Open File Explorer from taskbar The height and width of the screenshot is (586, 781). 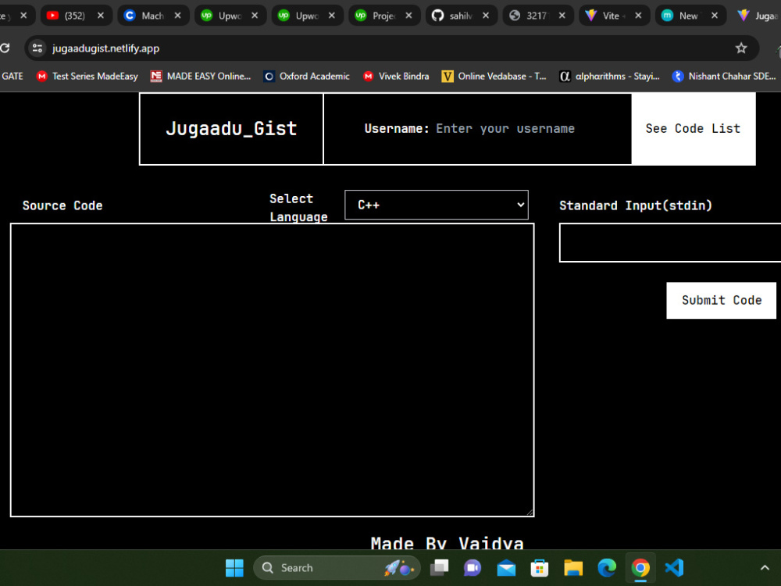point(573,567)
